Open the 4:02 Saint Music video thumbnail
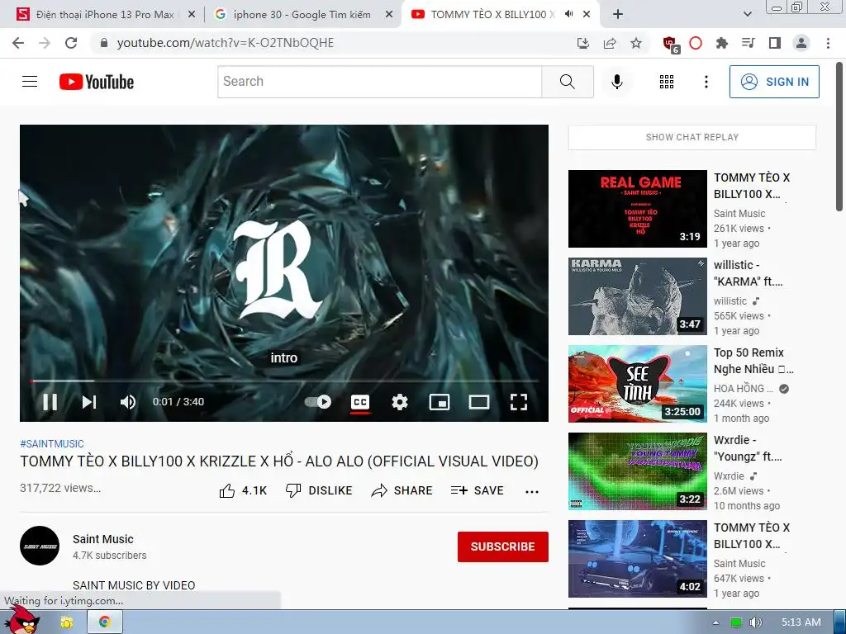The height and width of the screenshot is (634, 846). (x=637, y=559)
